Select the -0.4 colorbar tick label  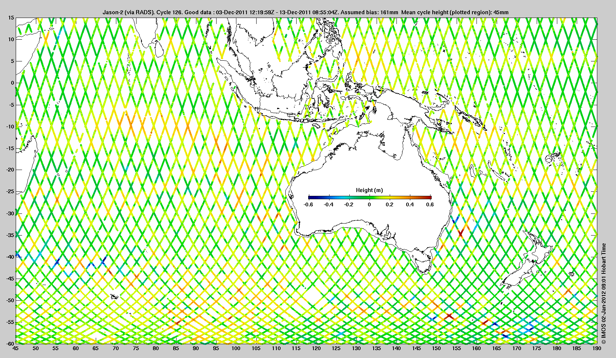click(329, 204)
